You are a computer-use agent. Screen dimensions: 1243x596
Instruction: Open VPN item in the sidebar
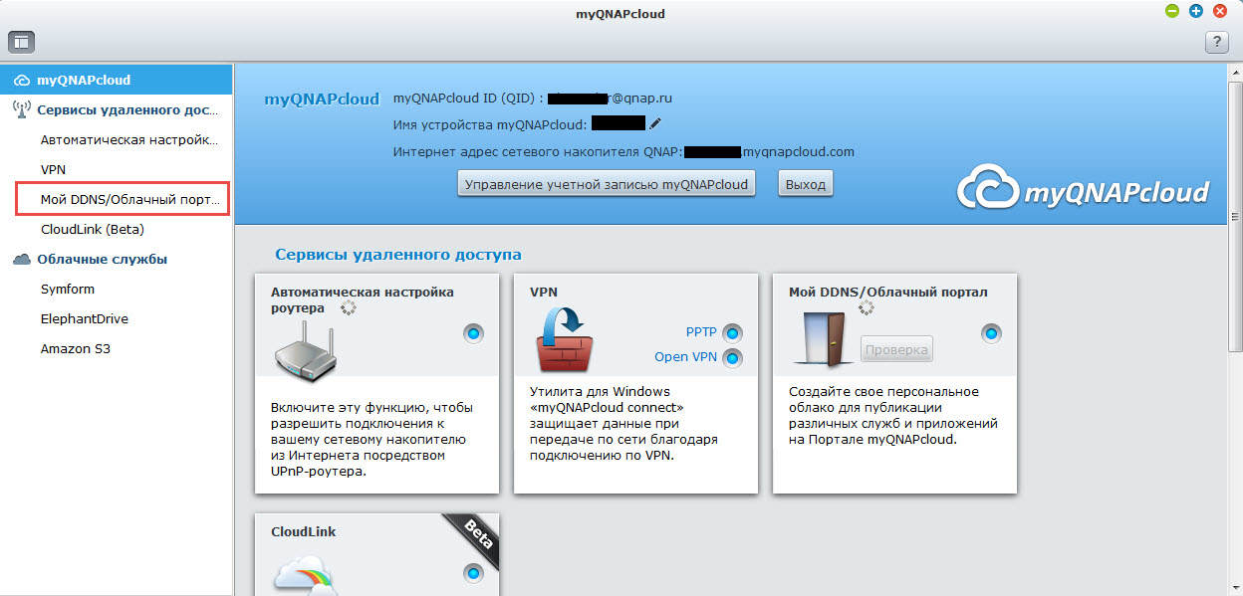point(53,170)
